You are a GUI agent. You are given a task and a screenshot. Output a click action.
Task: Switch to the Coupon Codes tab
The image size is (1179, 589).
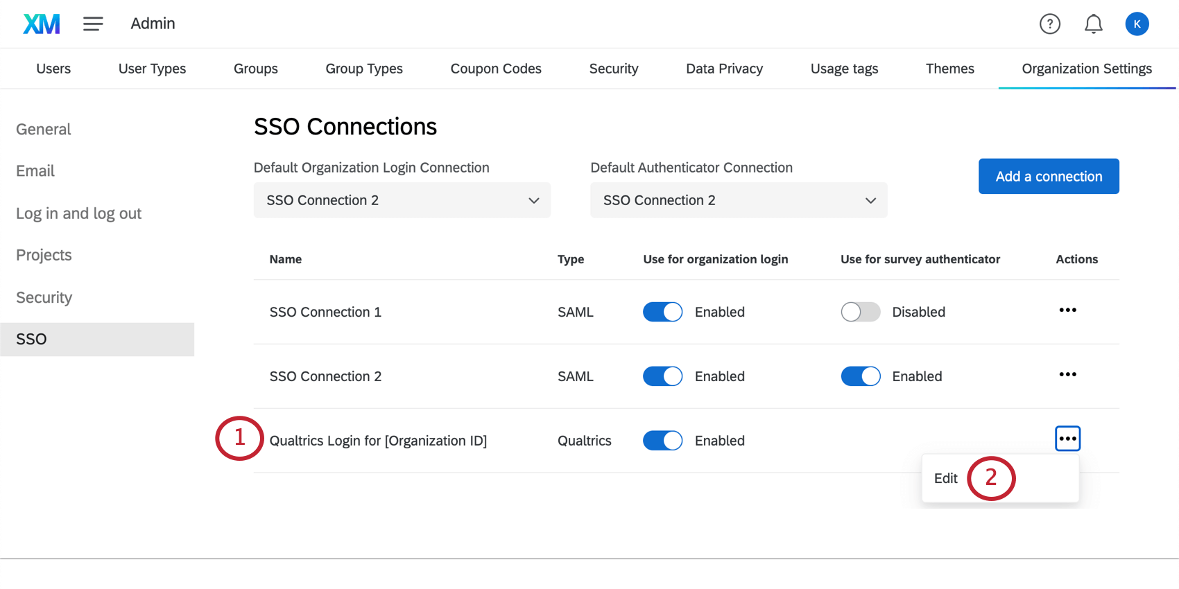tap(496, 69)
